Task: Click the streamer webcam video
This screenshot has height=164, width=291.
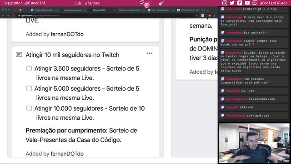Action: click(254, 143)
